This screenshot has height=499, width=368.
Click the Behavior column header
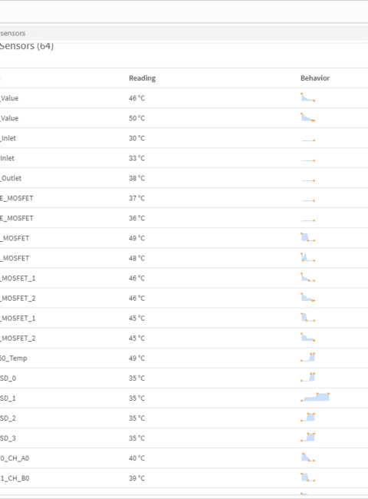click(x=315, y=78)
